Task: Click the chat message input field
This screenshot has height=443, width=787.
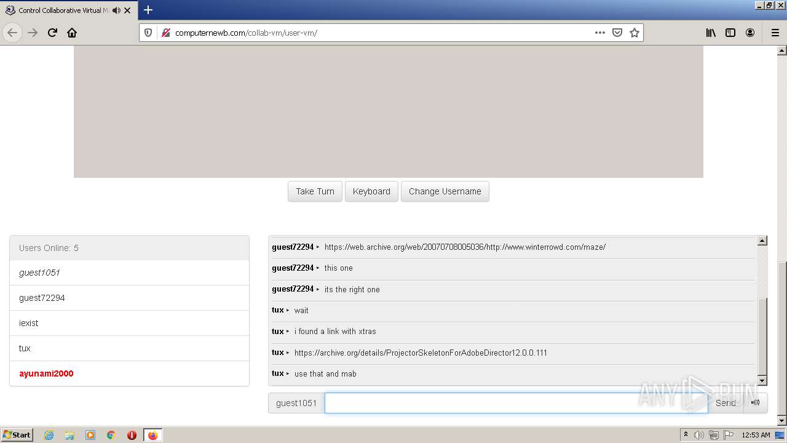Action: [x=516, y=403]
